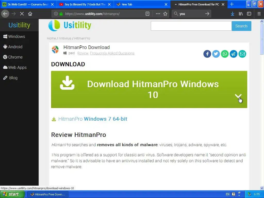Open Chrome category in sidebar
264x198 pixels.
pyautogui.click(x=13, y=57)
